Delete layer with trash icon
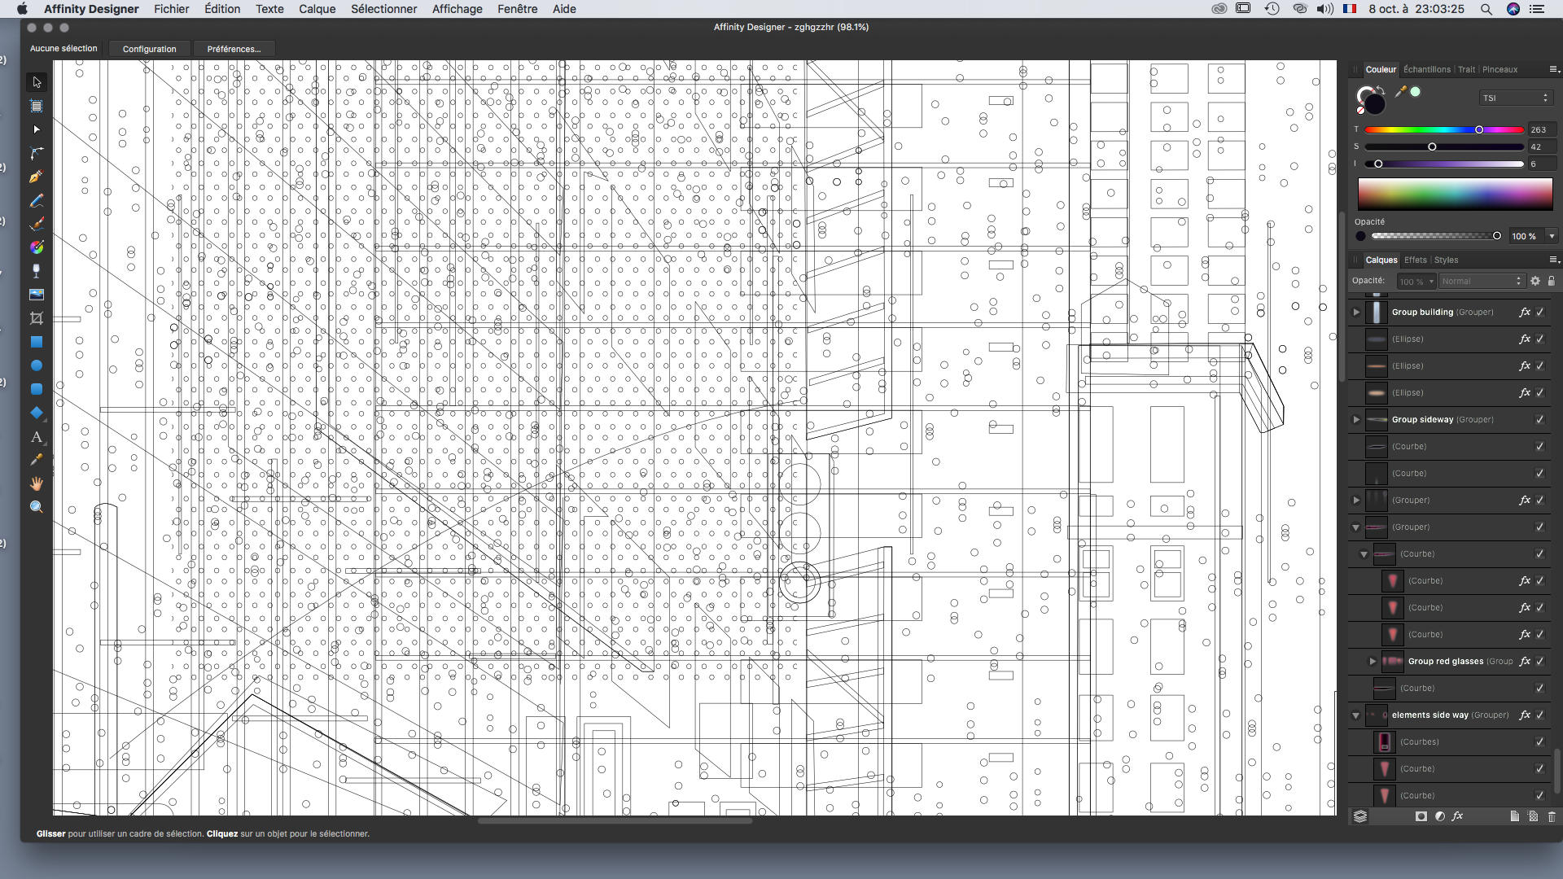Image resolution: width=1563 pixels, height=879 pixels. click(x=1552, y=816)
